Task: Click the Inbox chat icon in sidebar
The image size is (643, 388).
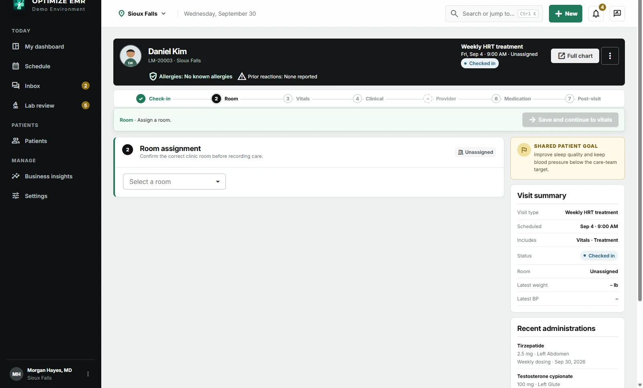Action: 16,86
